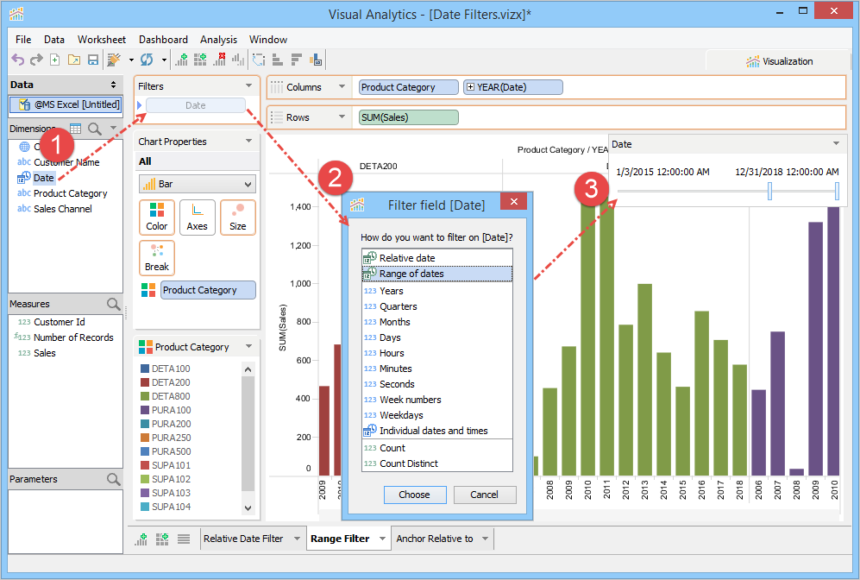The height and width of the screenshot is (580, 860).
Task: Click the right handle of date range slider
Action: pos(837,191)
